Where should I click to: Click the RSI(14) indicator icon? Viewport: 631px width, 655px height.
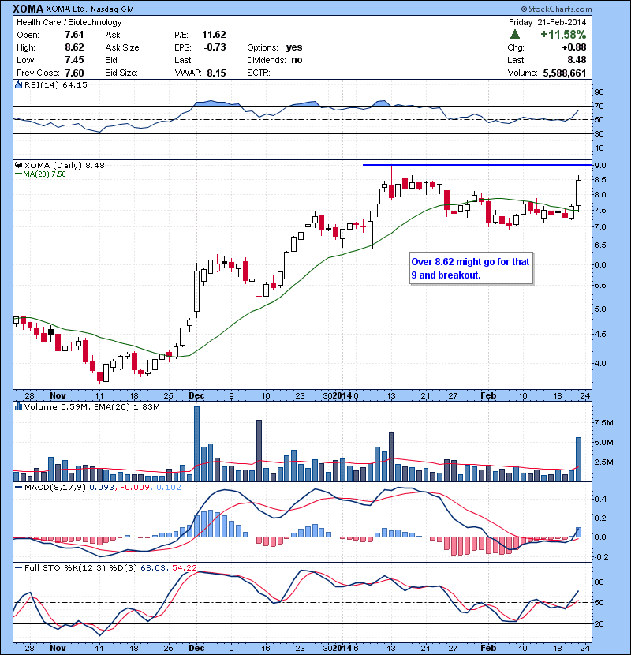(x=18, y=84)
